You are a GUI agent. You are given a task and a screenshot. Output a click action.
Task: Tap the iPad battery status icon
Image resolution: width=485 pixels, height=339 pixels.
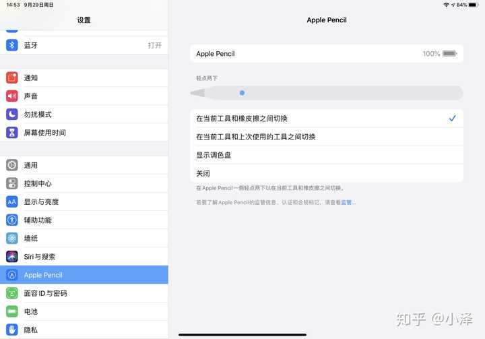pos(474,5)
